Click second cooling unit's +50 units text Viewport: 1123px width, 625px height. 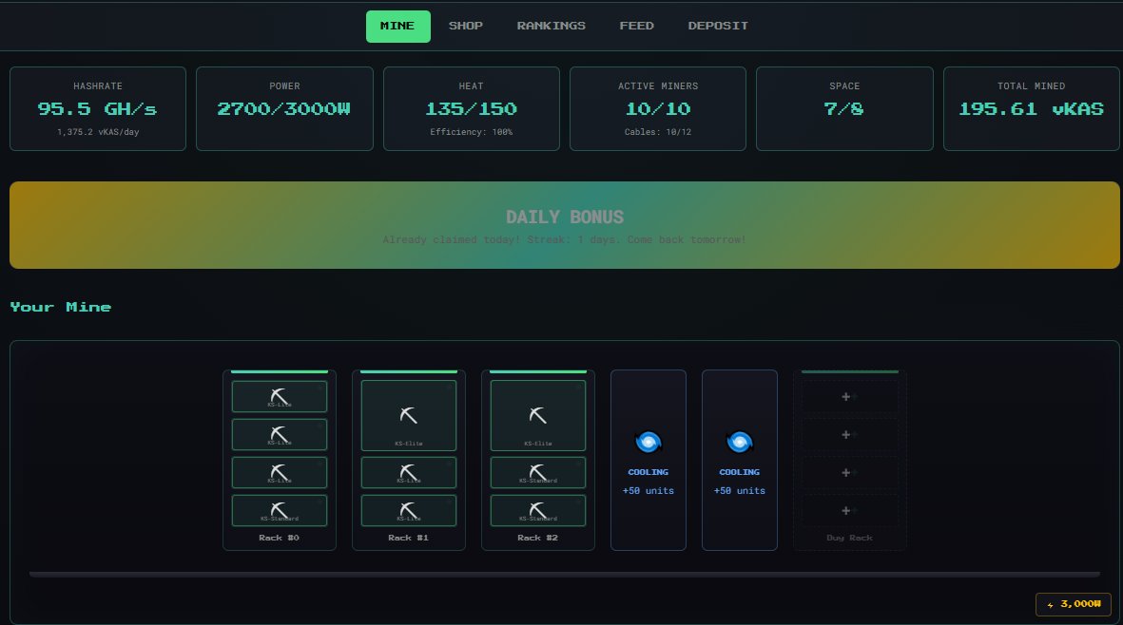(x=739, y=490)
